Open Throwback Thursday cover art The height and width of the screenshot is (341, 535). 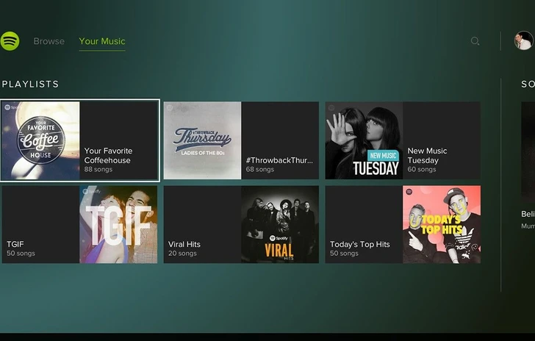(202, 140)
